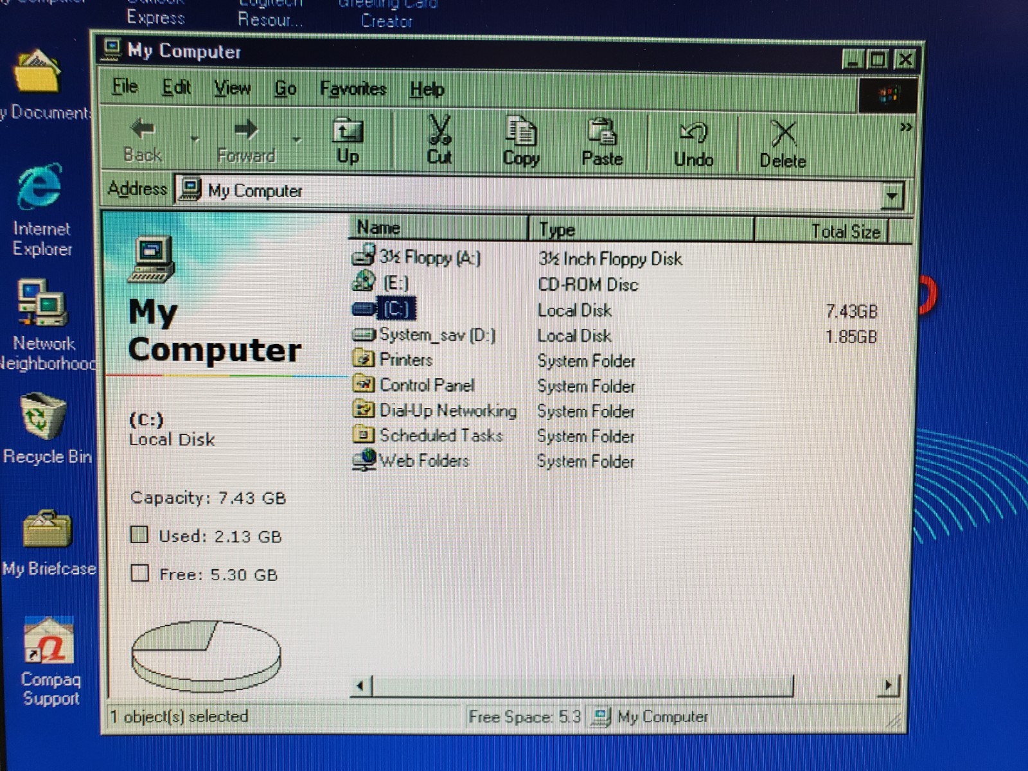Click the left arrow of horizontal scrollbar

point(360,686)
